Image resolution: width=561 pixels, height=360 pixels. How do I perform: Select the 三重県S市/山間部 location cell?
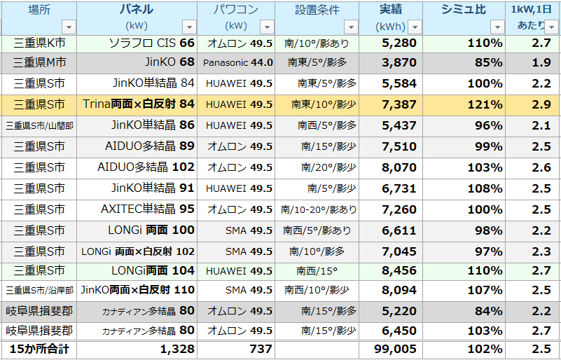(39, 125)
